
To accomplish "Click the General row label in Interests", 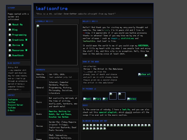I will click(40, 87).
